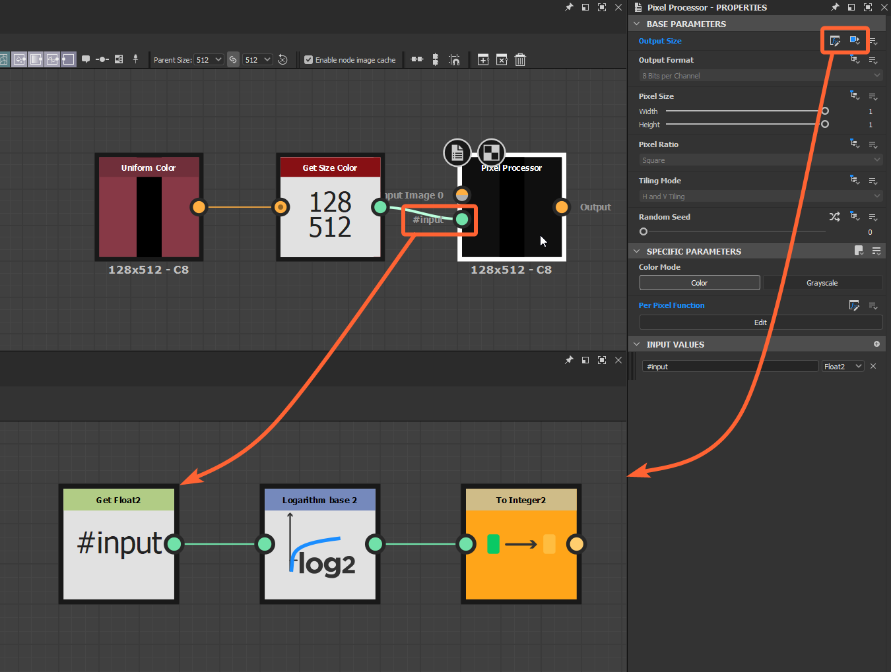Click Pixel Processor Output connector
891x672 pixels.
pyautogui.click(x=562, y=207)
